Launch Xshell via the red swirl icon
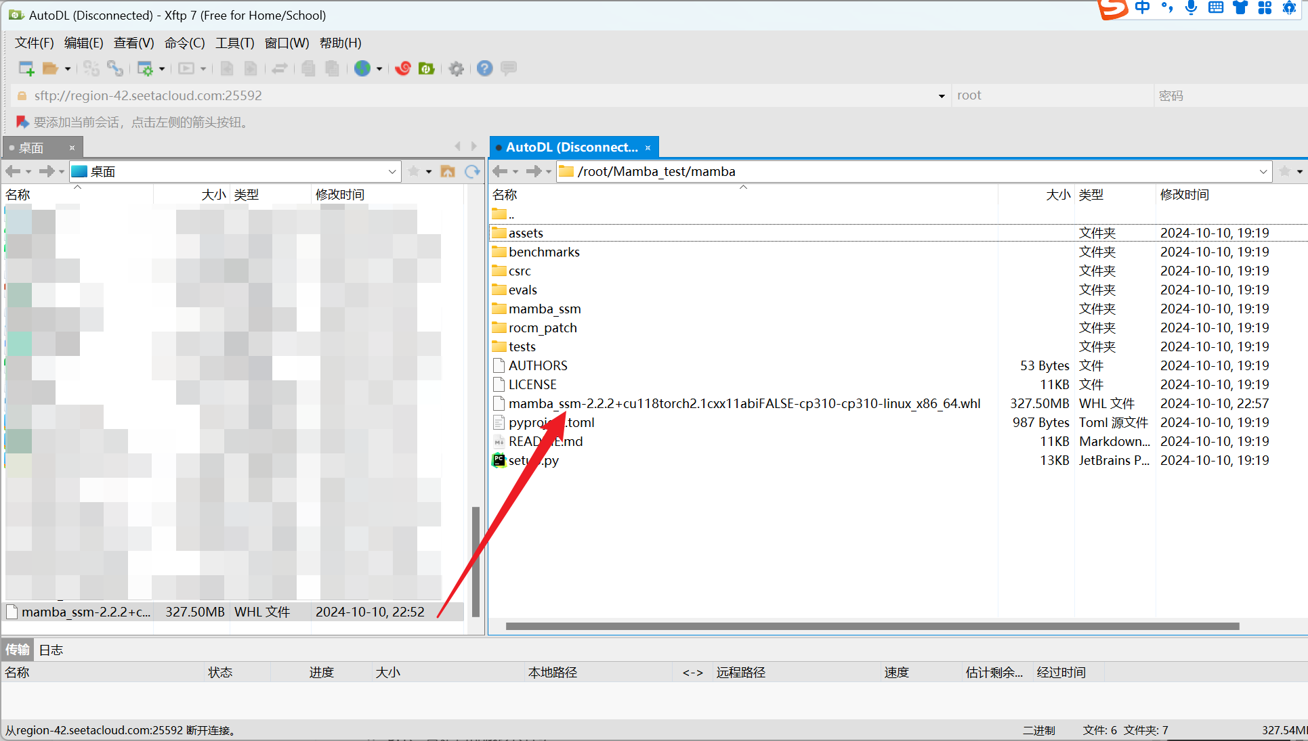Viewport: 1308px width, 741px height. point(403,68)
